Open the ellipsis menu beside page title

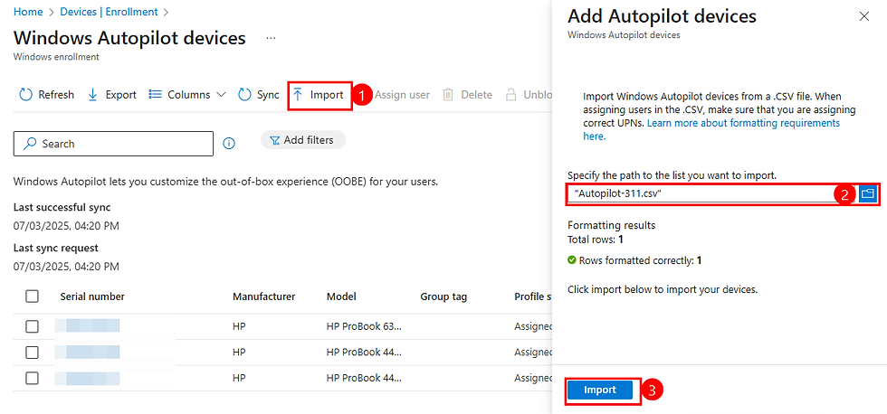(271, 38)
